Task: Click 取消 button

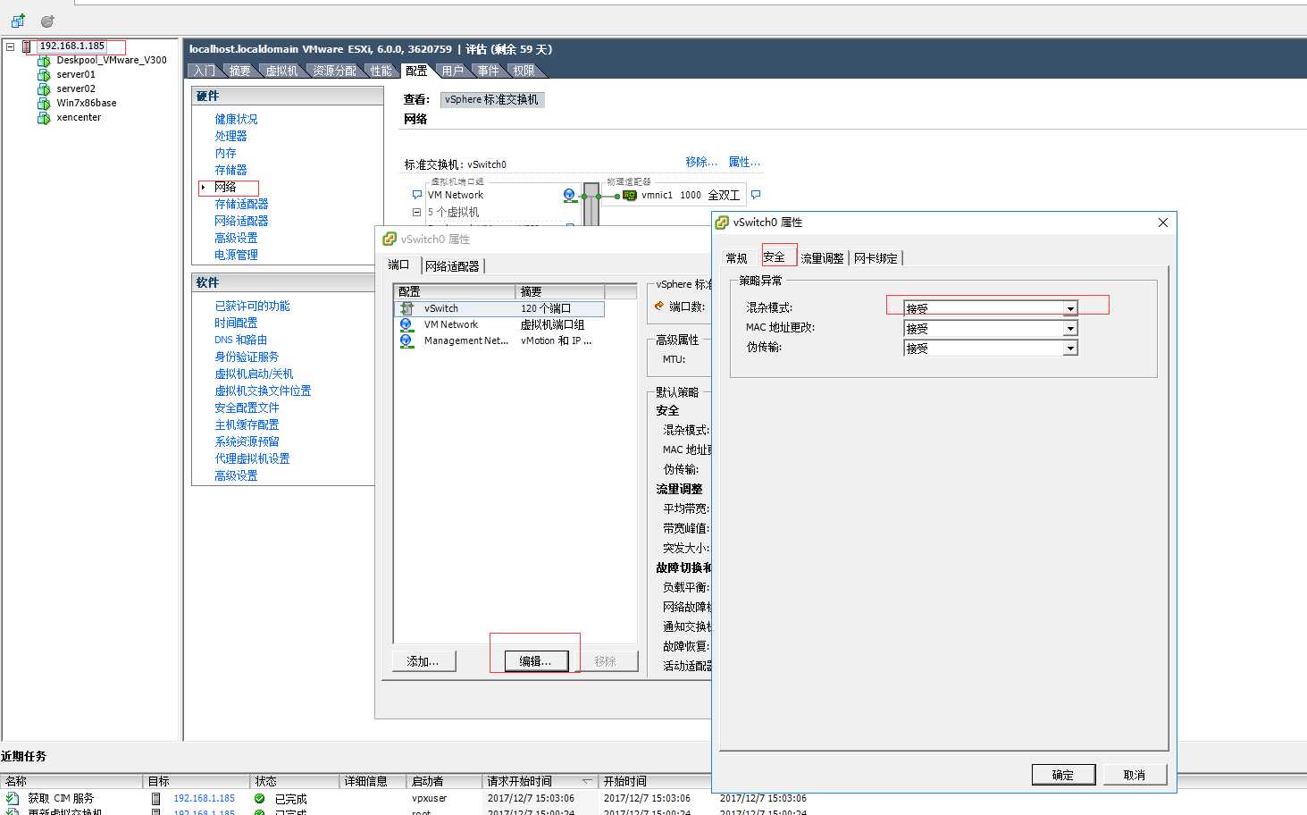Action: pos(1135,775)
